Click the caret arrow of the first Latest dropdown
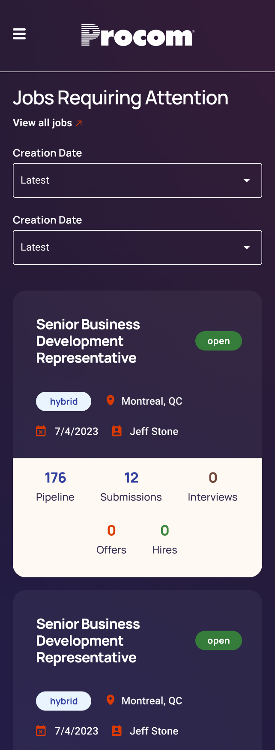 (x=247, y=180)
